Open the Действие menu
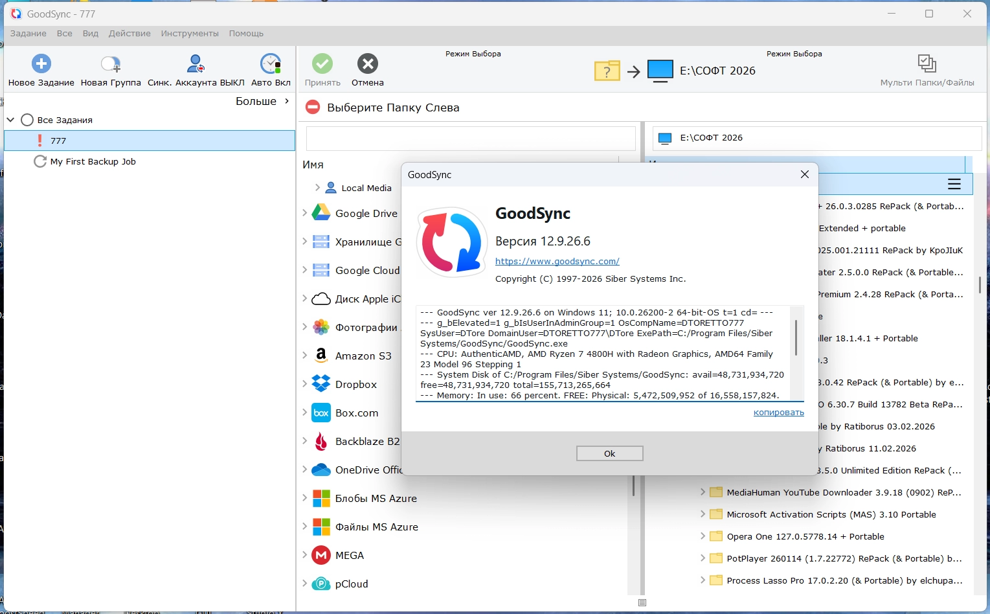Viewport: 990px width, 614px height. tap(129, 34)
